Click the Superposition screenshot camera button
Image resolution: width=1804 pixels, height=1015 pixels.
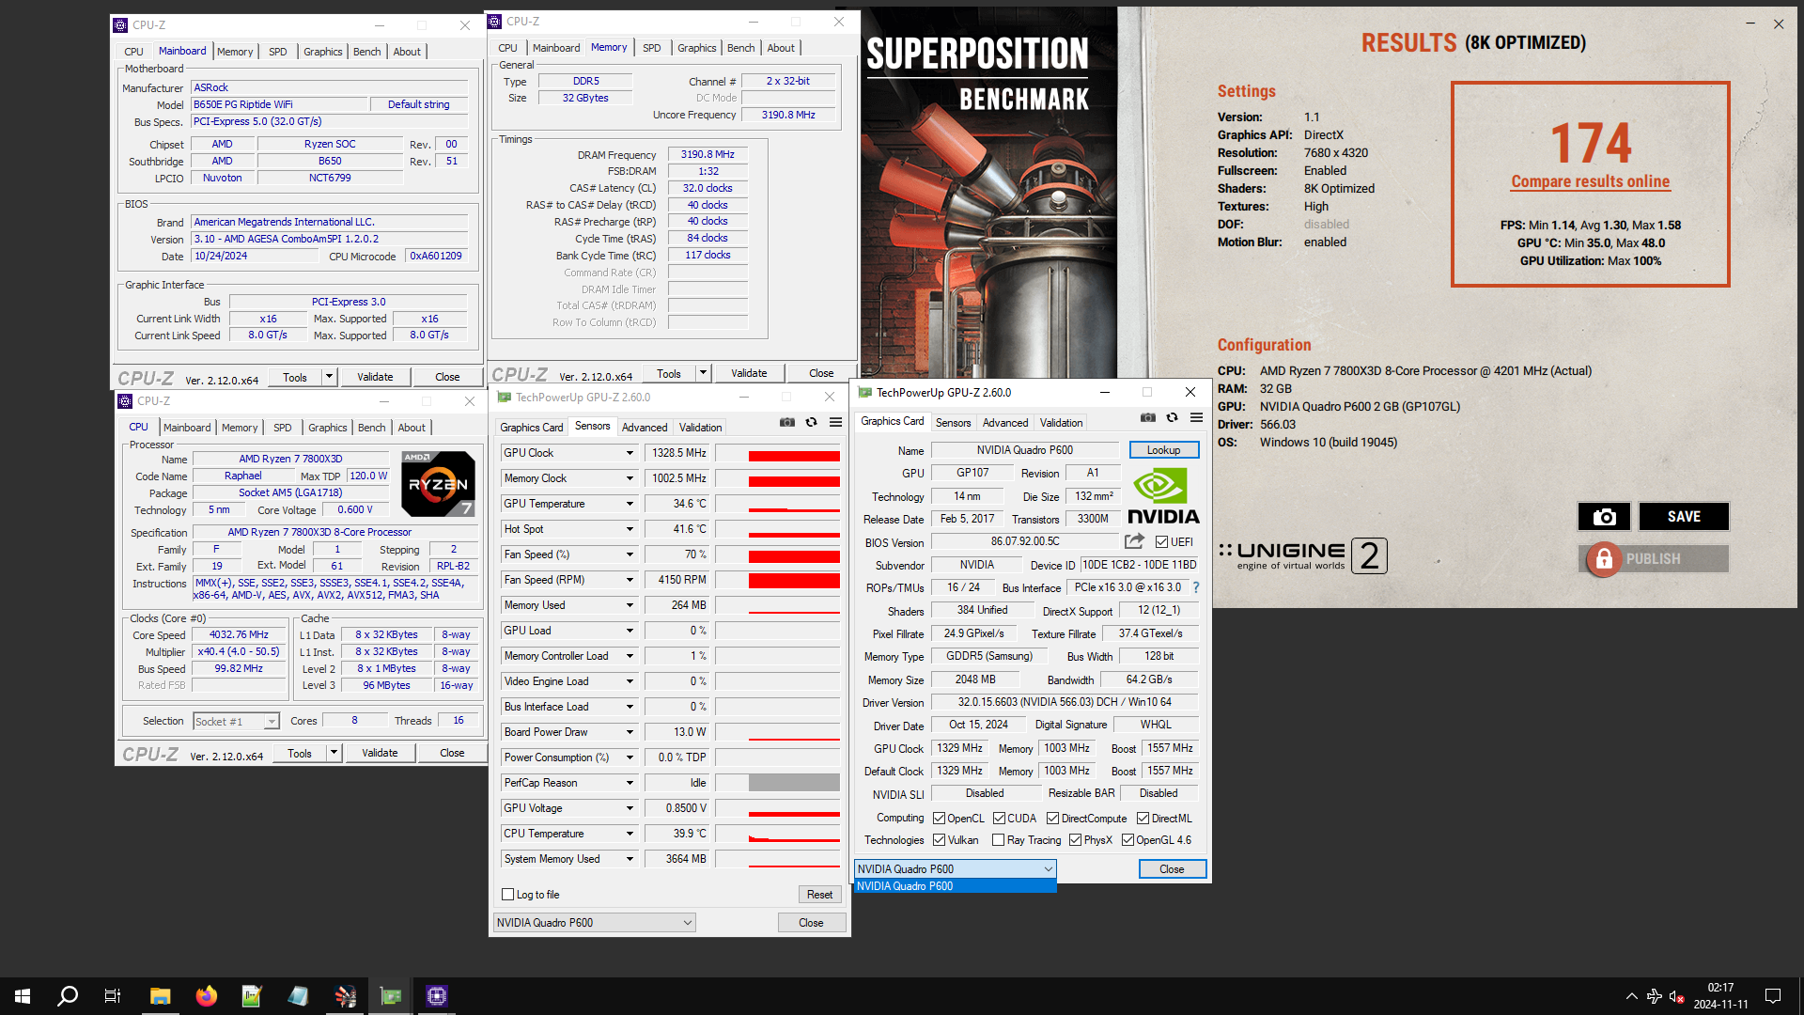click(1604, 516)
